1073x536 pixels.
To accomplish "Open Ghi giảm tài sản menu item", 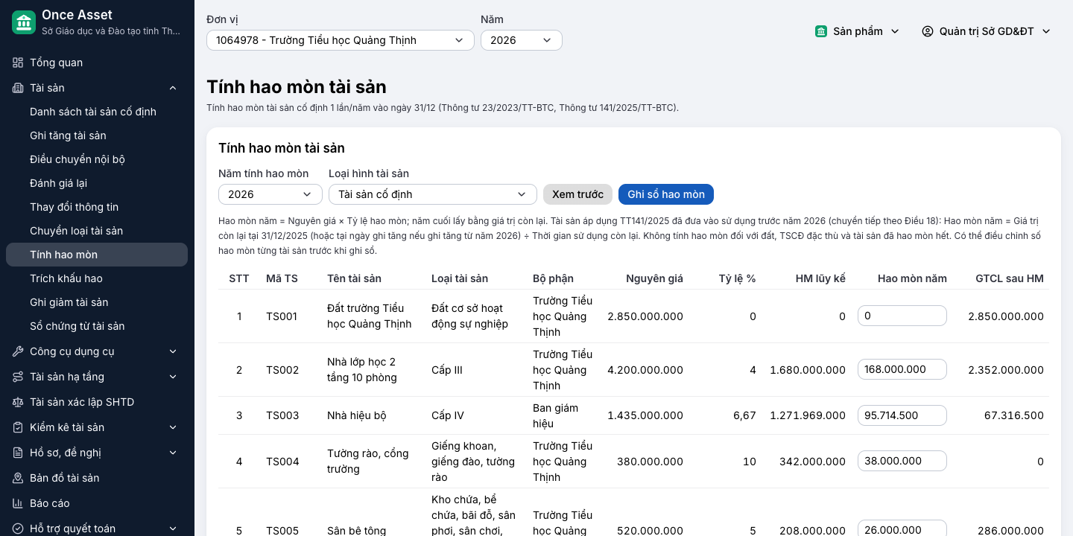I will 97,302.
